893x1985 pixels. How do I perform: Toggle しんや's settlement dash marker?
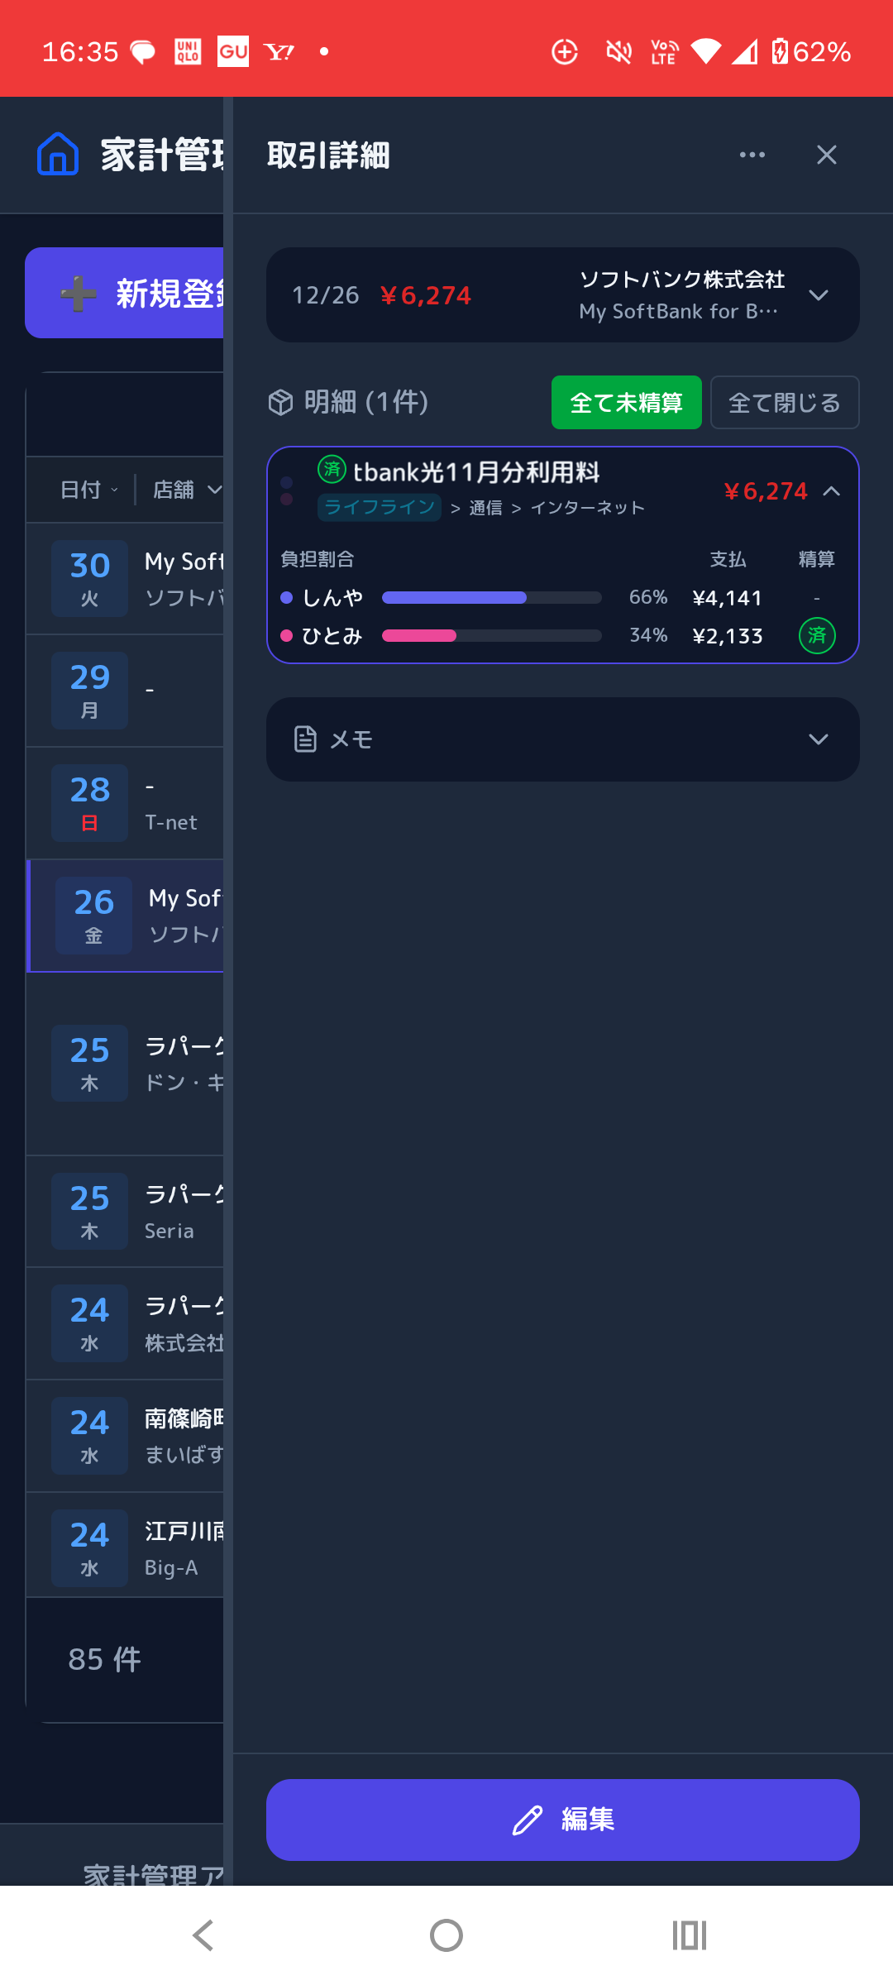click(816, 598)
